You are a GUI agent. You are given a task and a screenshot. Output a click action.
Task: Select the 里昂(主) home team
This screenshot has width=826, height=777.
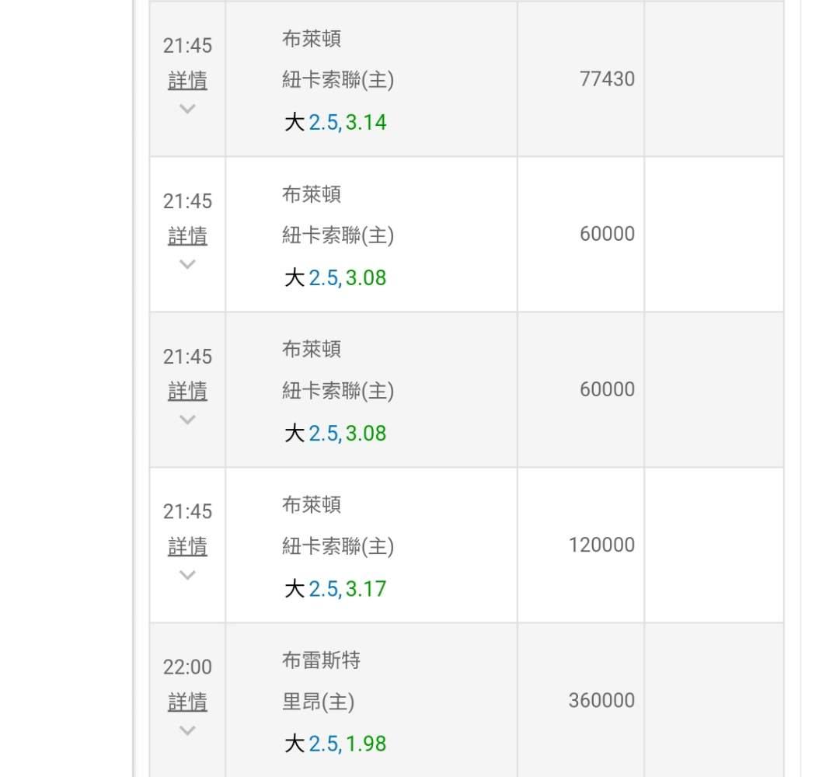[317, 702]
